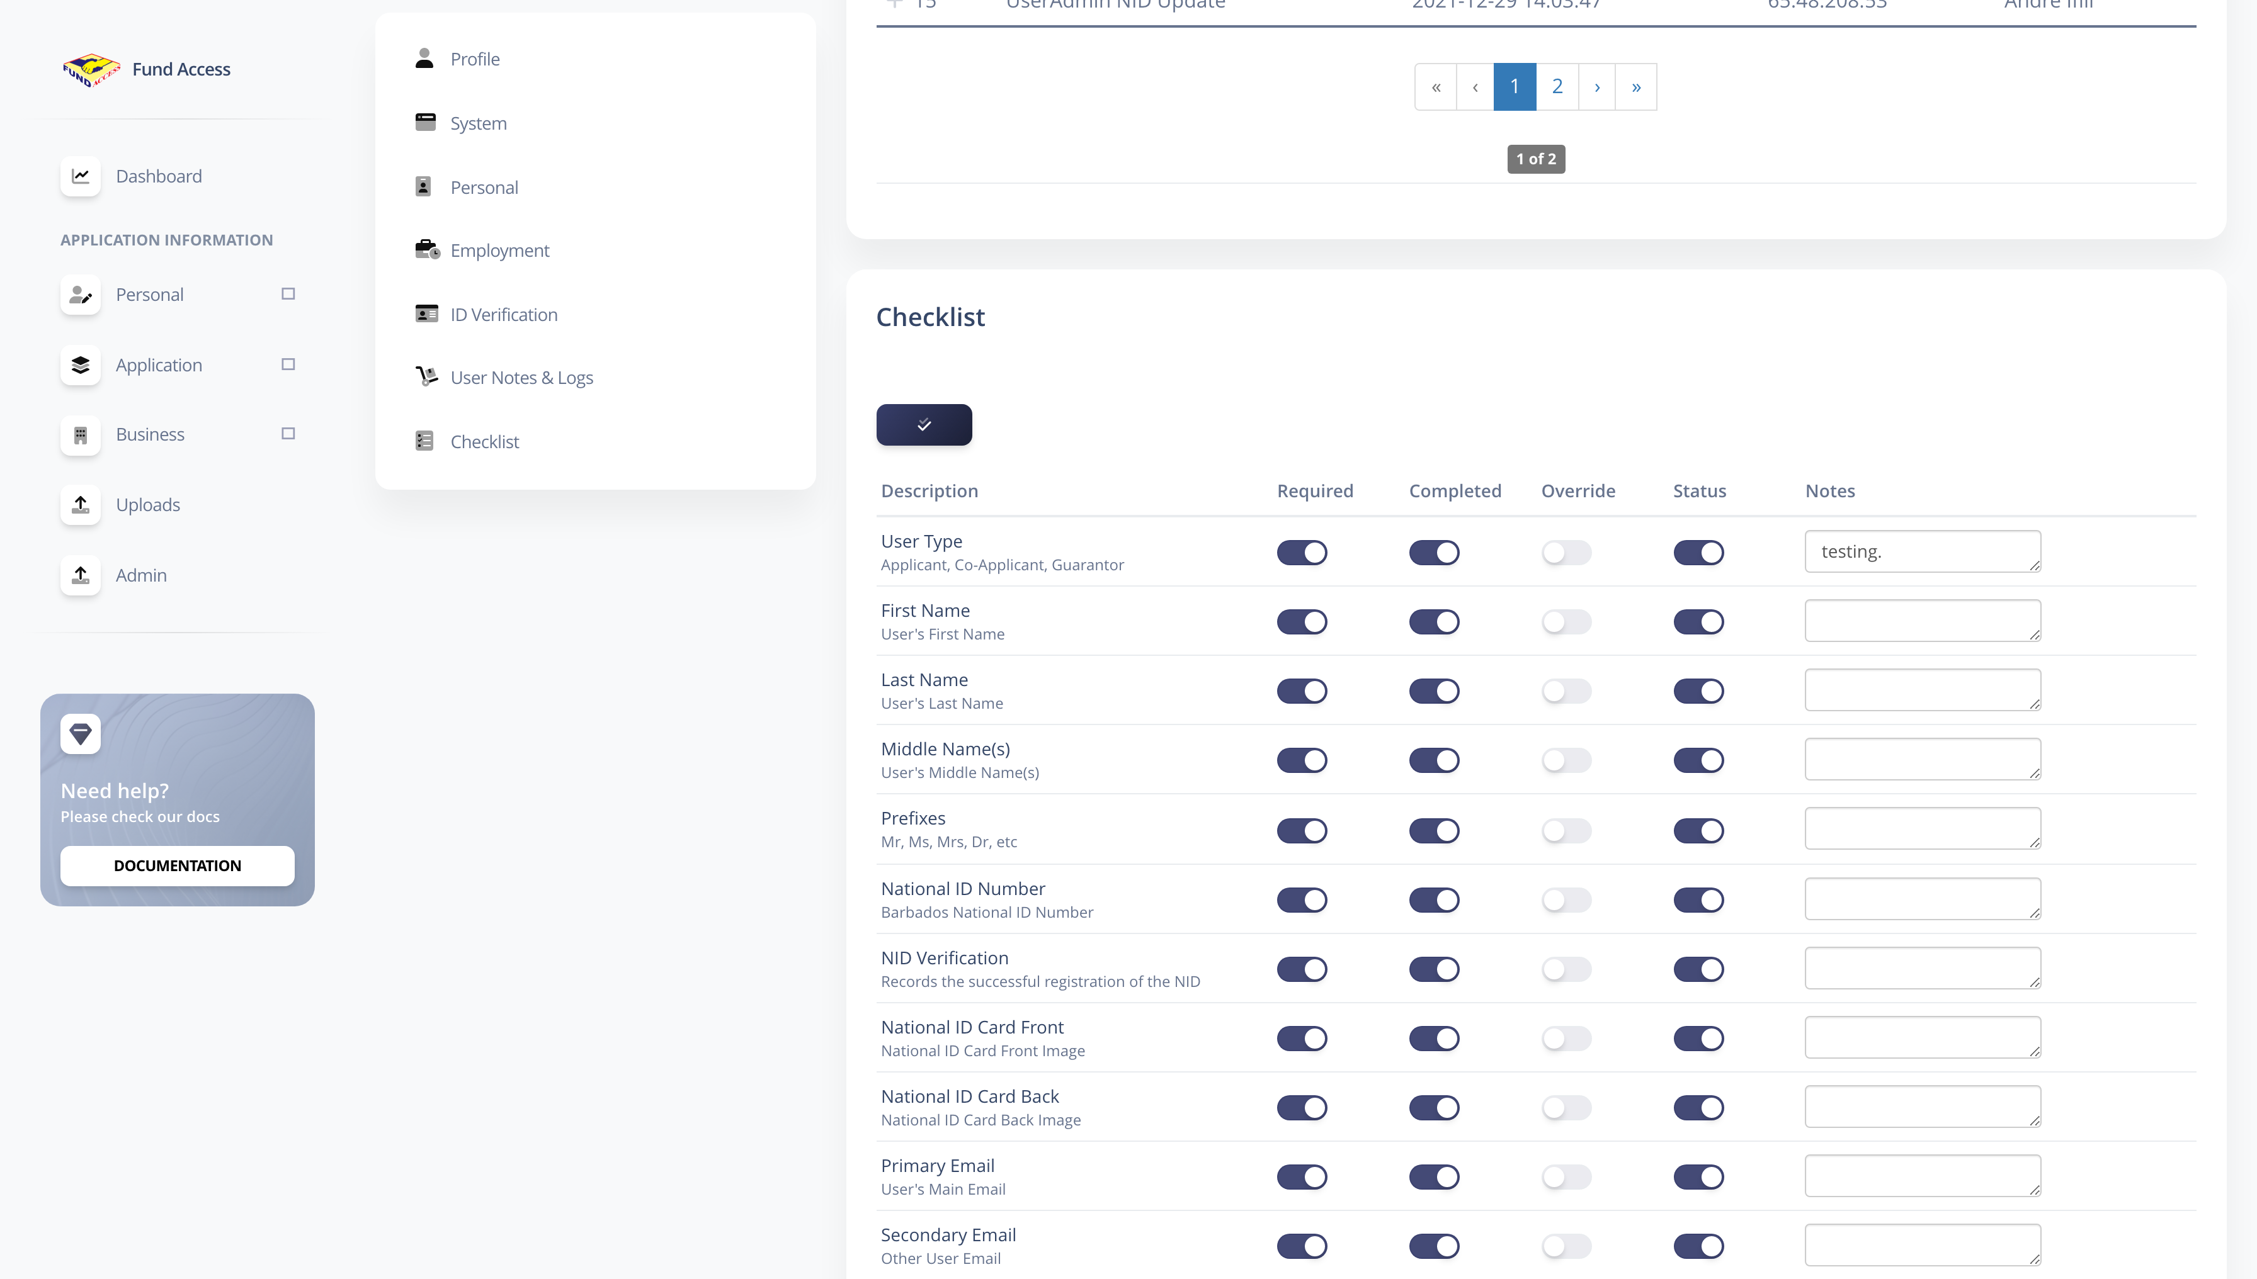Go to next page of the log table
Image resolution: width=2257 pixels, height=1279 pixels.
[1597, 86]
